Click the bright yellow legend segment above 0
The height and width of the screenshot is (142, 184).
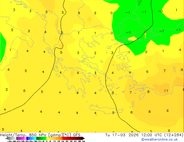pyautogui.click(x=47, y=138)
